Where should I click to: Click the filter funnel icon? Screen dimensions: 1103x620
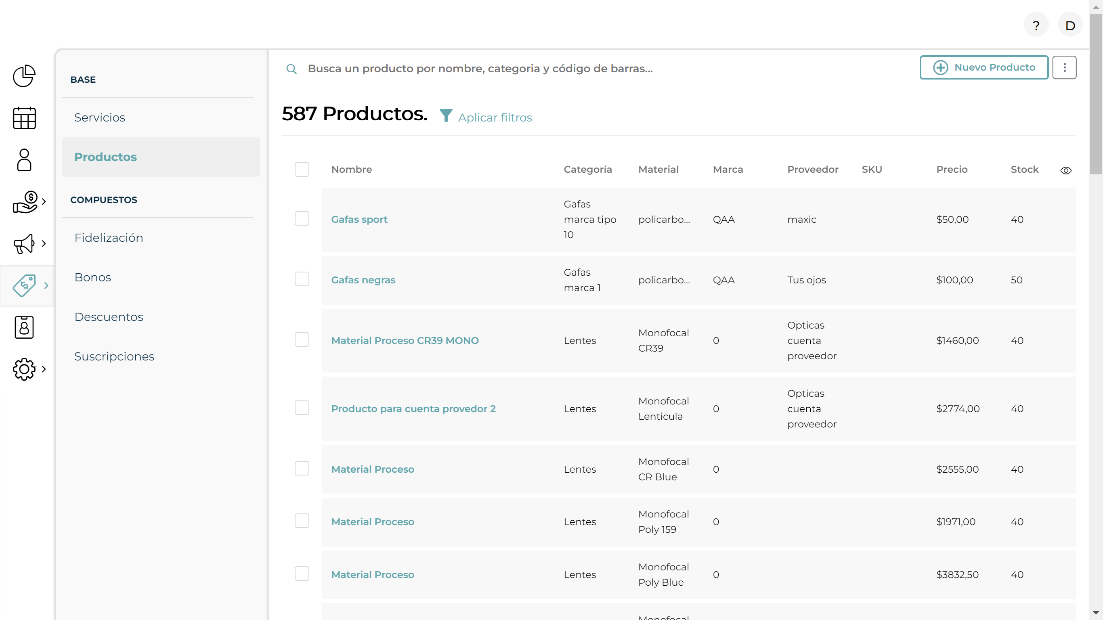[x=446, y=115]
